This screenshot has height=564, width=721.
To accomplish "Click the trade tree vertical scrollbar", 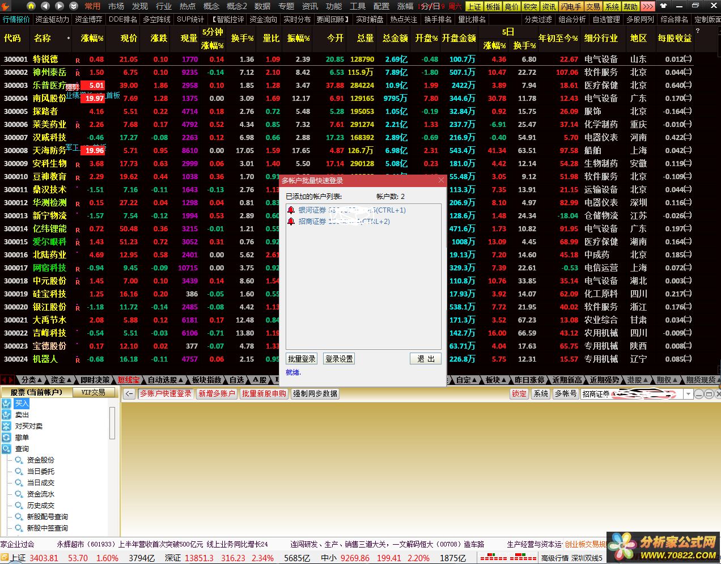I will [112, 423].
